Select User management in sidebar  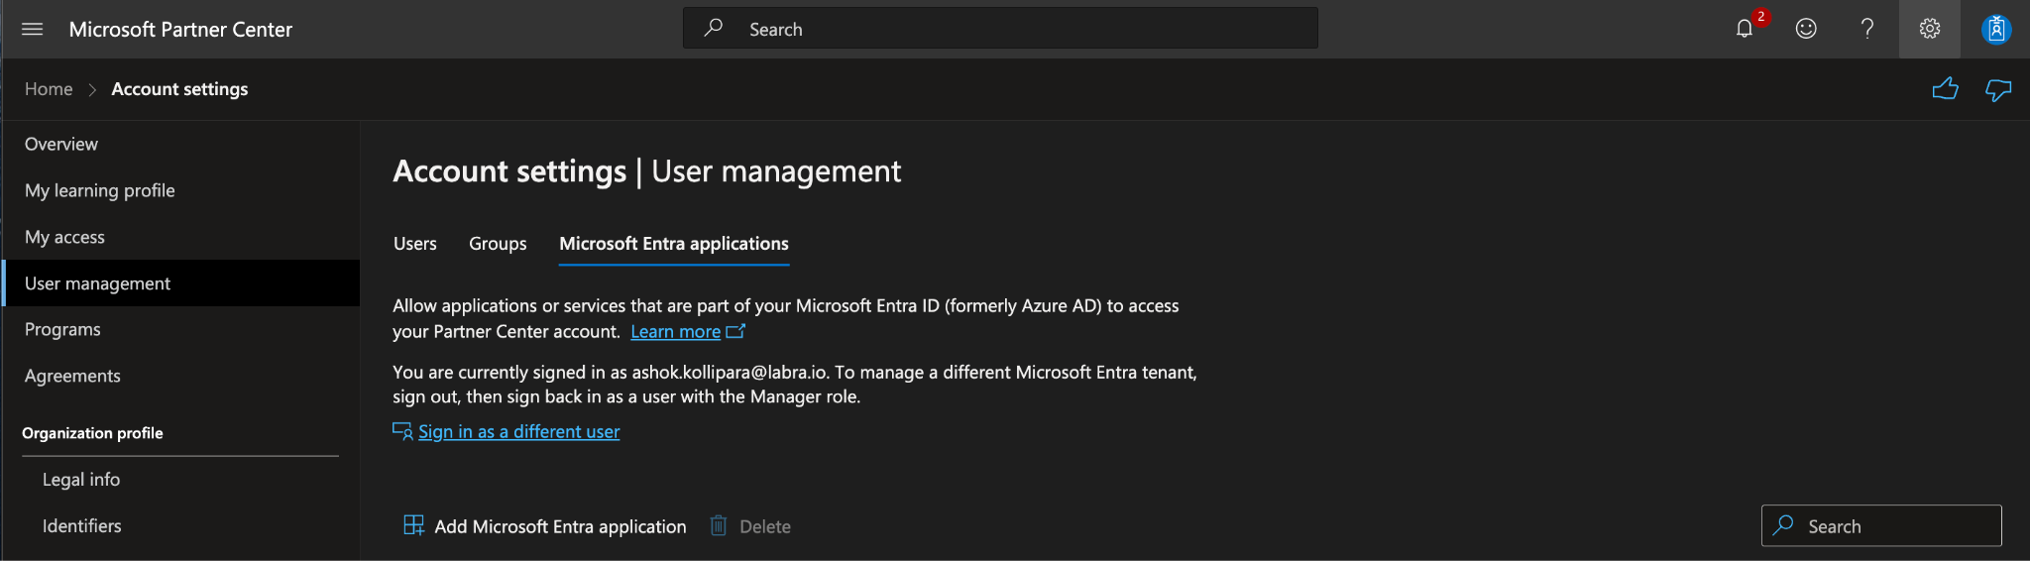coord(181,283)
